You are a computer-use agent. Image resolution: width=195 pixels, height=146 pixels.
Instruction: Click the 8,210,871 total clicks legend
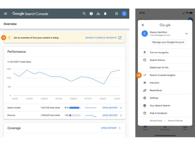tap(19, 62)
